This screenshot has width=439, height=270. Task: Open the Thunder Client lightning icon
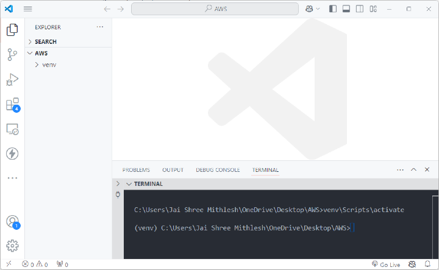12,154
